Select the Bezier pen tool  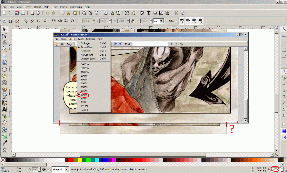coord(4,96)
